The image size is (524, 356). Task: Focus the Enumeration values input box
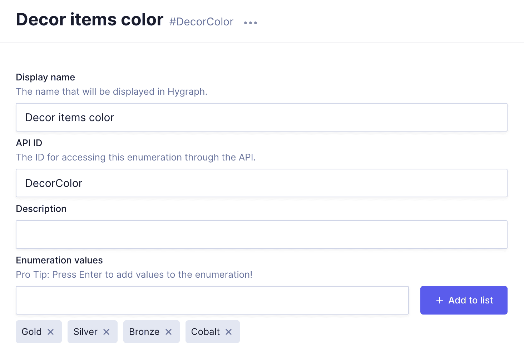coord(212,300)
